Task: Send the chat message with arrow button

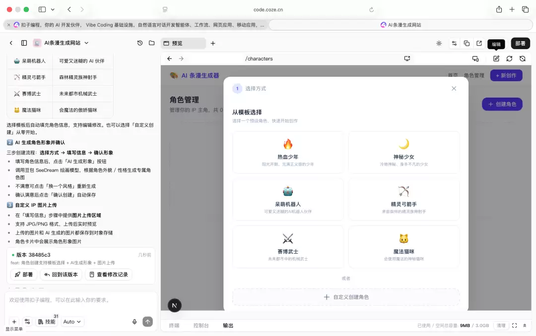Action: (x=148, y=322)
